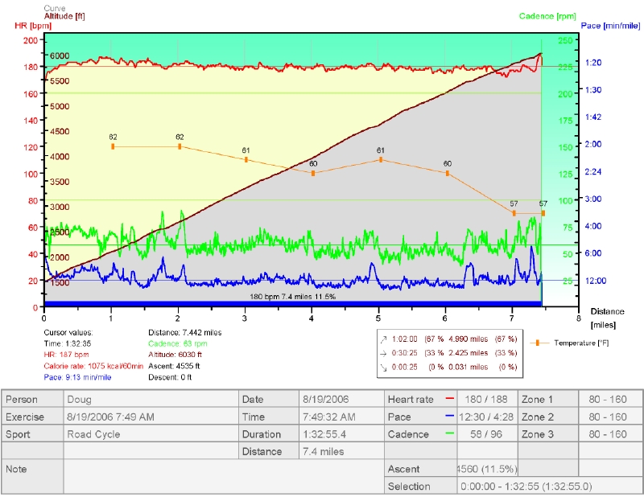The width and height of the screenshot is (644, 497).
Task: Click the downhill arrow icon beside 0:00:25
Action: (384, 368)
